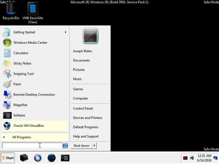Viewport: 219px width, 164px height.
Task: Click the Getting Started icon in Start menu
Action: (7, 32)
